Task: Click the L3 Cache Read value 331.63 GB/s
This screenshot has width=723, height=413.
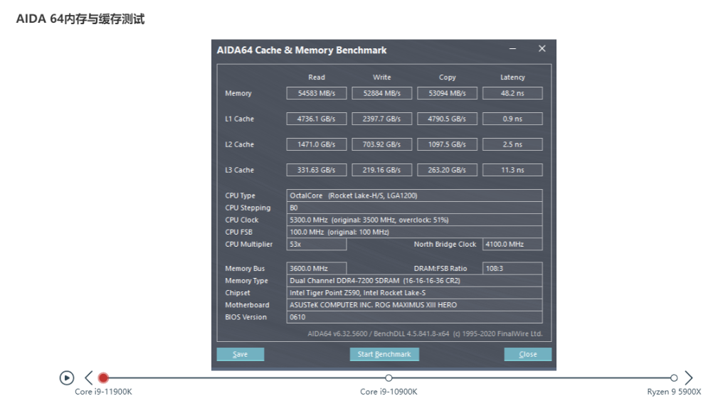Action: pyautogui.click(x=316, y=170)
